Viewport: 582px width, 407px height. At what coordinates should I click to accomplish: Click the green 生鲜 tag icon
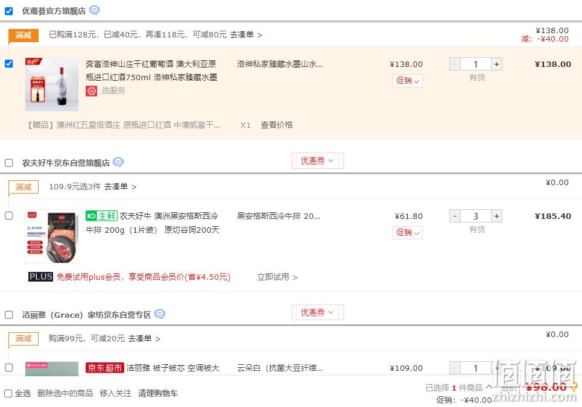pos(101,215)
